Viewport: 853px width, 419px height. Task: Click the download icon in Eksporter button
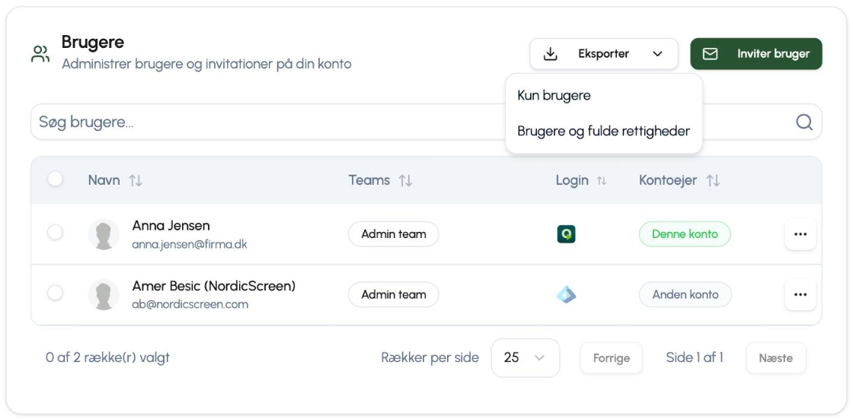click(551, 54)
